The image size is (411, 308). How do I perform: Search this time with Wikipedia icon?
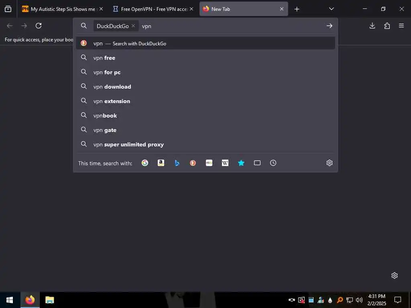coord(225,163)
